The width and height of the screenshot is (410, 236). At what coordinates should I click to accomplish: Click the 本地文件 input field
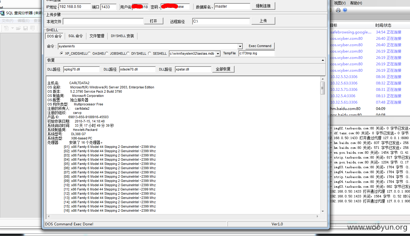(103, 21)
